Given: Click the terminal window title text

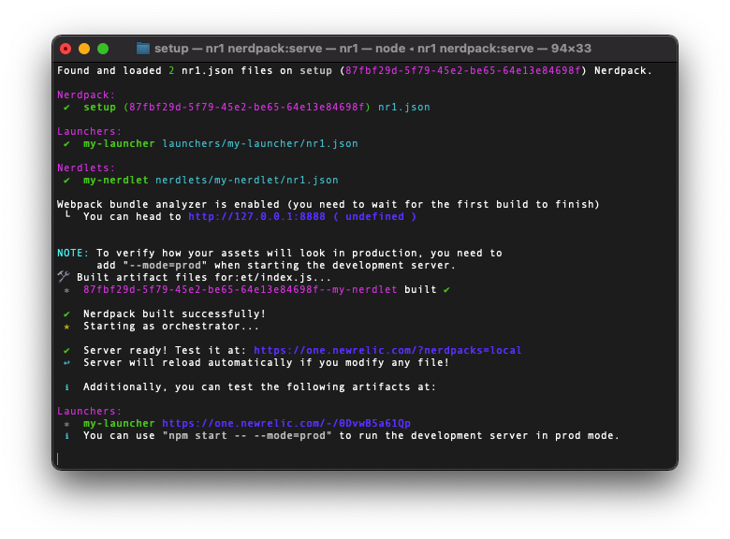Looking at the screenshot, I should tap(372, 49).
